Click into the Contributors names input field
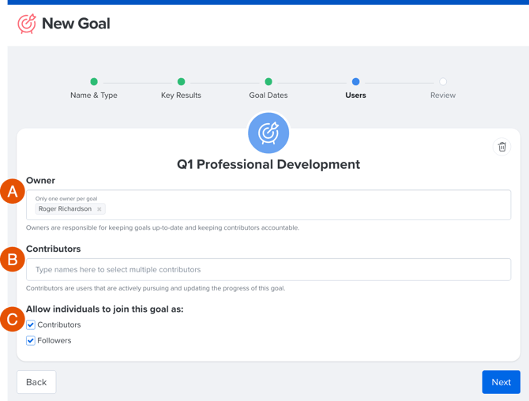 pos(268,269)
